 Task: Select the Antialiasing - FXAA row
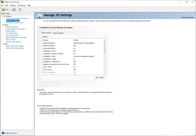[x=73, y=51]
